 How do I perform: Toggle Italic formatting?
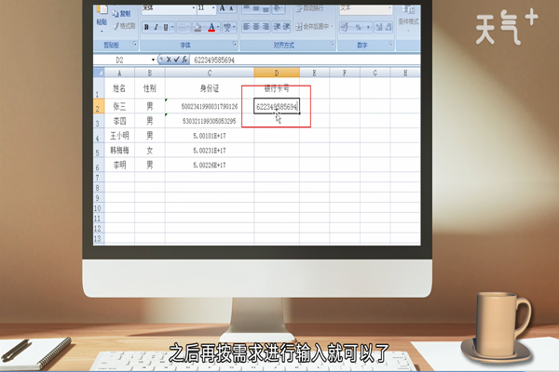[x=156, y=27]
